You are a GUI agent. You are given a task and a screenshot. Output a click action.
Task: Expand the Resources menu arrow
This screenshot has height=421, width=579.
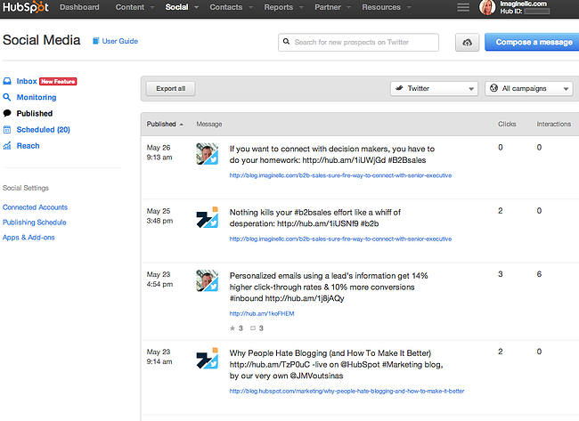408,7
